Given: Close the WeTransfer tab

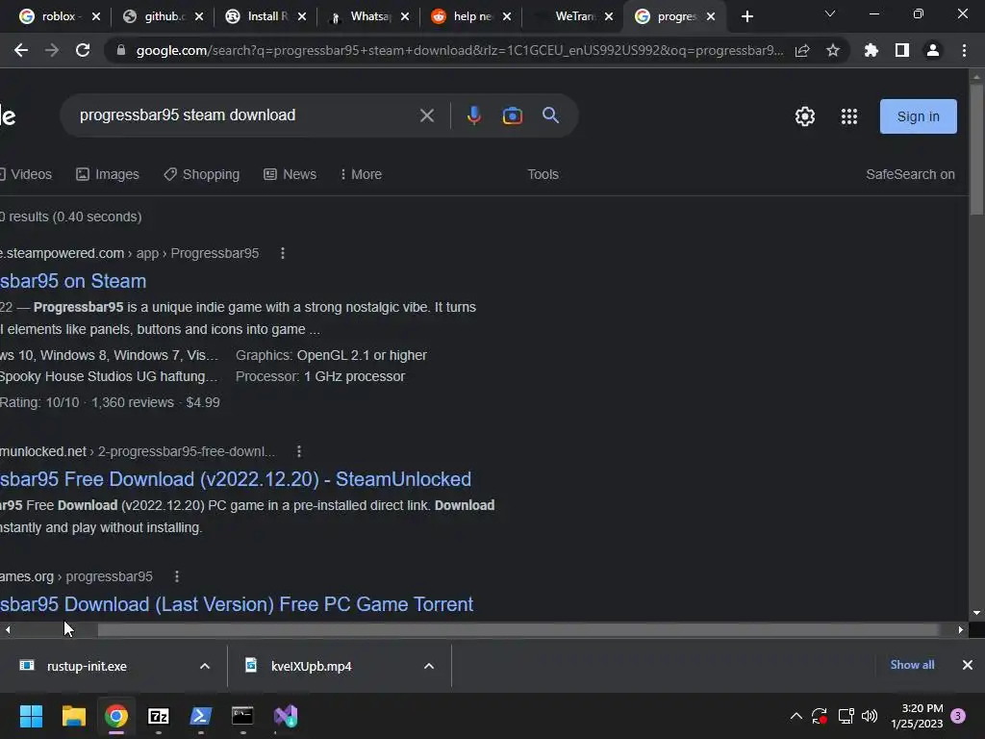Looking at the screenshot, I should coord(609,17).
